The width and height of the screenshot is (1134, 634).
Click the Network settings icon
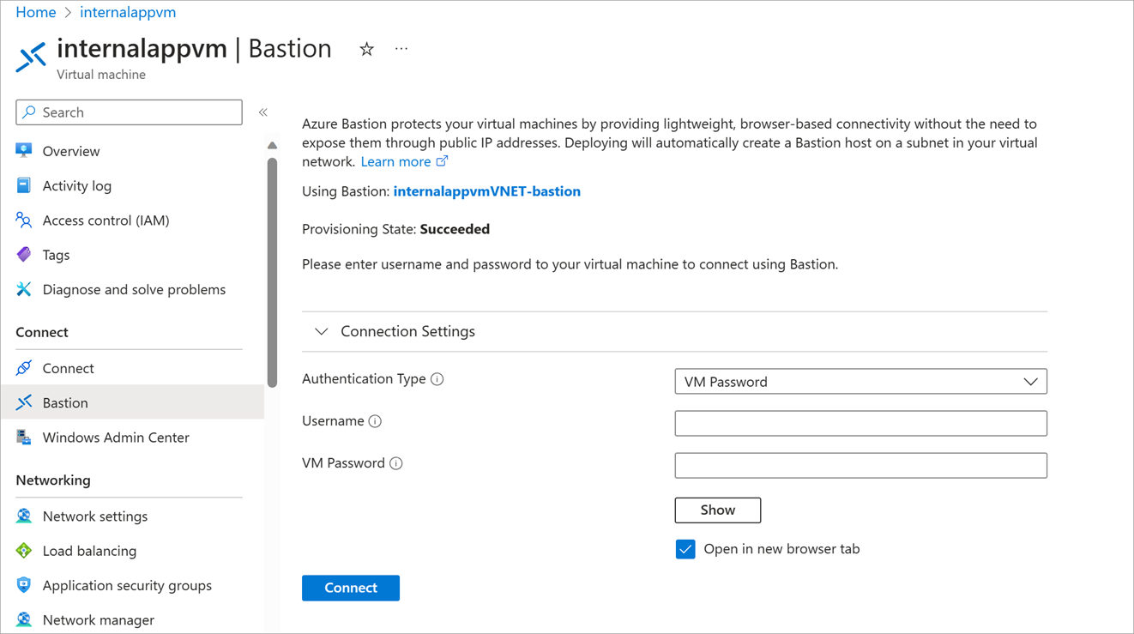pyautogui.click(x=24, y=516)
